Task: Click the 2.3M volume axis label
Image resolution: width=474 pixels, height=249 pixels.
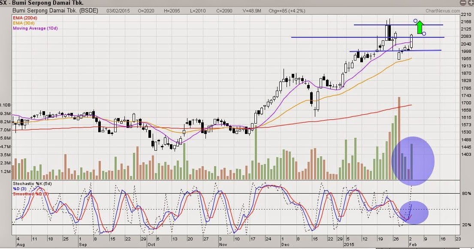Action: click(6, 163)
